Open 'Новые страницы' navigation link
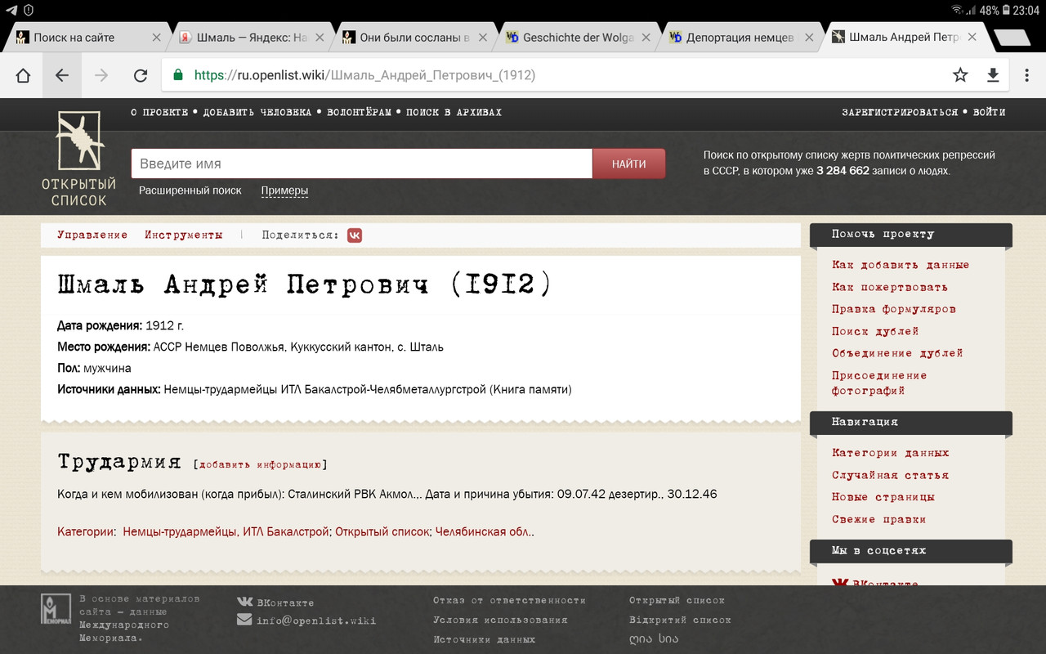This screenshot has width=1046, height=654. click(x=883, y=497)
